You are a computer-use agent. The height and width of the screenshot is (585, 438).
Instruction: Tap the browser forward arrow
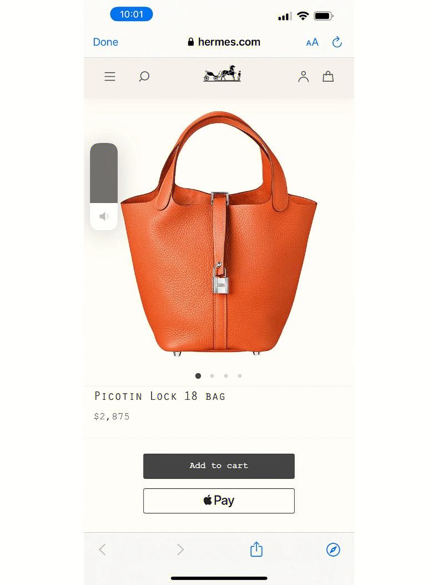(180, 549)
